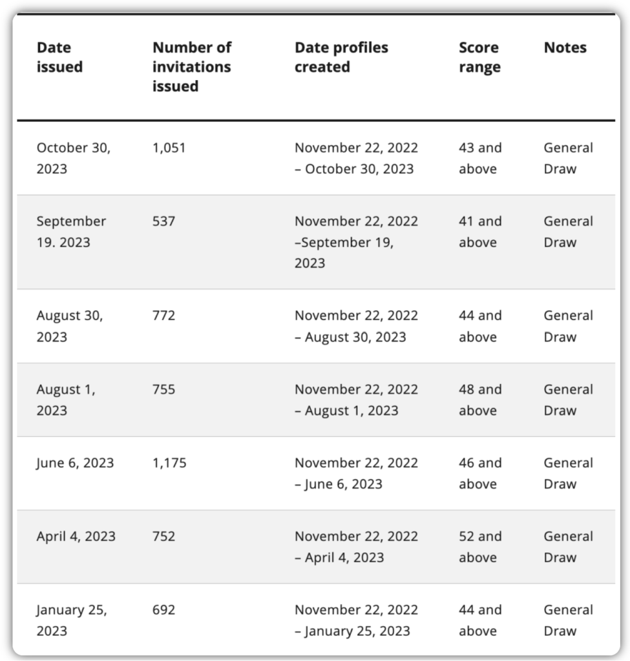The width and height of the screenshot is (630, 661).
Task: Click the 692 invitations cell
Action: point(163,610)
